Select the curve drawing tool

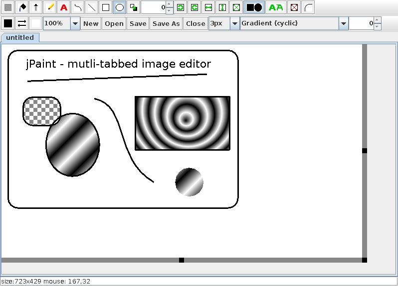78,7
